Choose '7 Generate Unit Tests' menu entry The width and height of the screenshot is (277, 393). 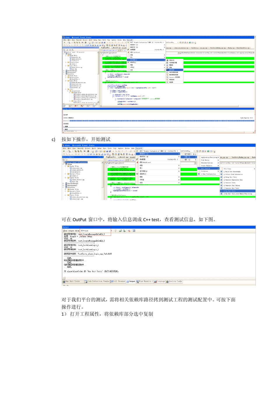coord(238,188)
